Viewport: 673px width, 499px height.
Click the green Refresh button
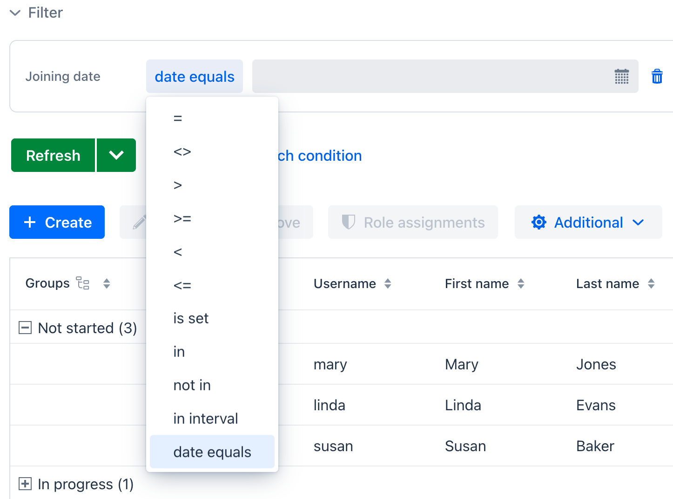[53, 155]
